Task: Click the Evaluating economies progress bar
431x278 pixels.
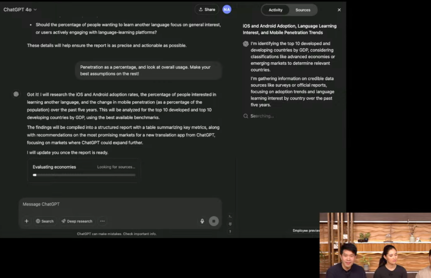Action: (x=84, y=175)
